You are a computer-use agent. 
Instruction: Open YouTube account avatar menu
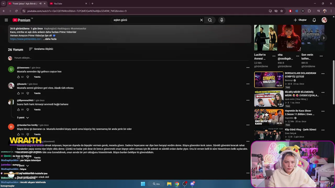(324, 20)
